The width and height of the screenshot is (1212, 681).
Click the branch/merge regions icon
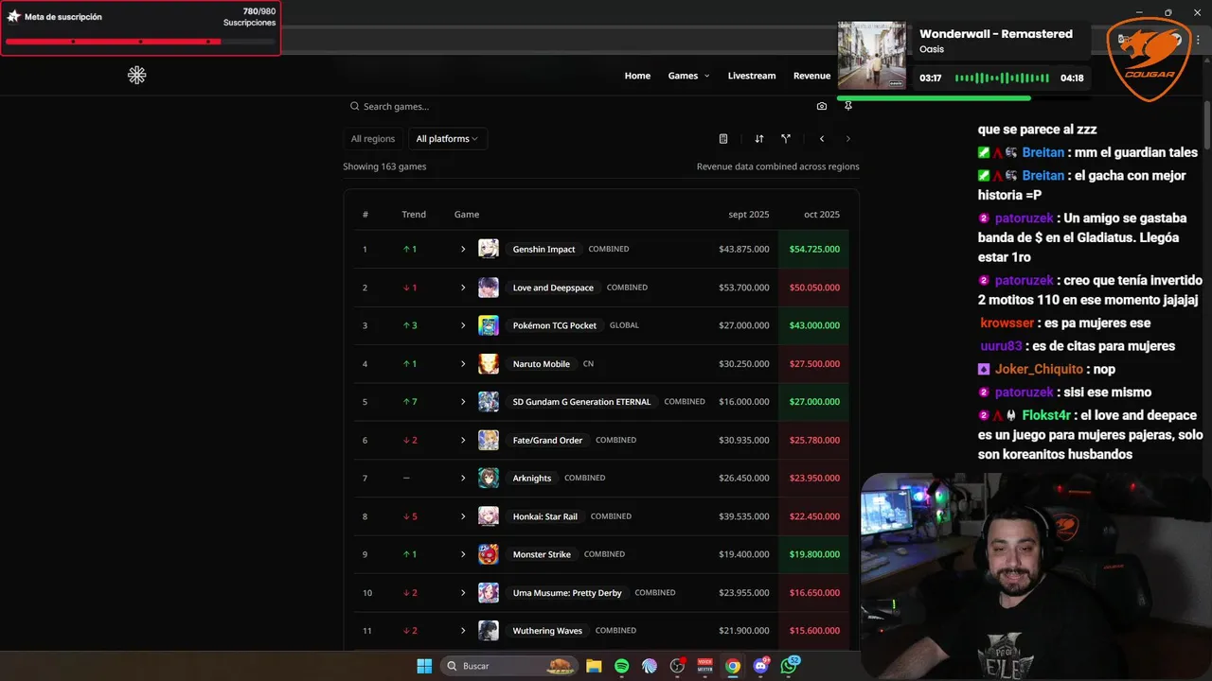click(x=786, y=139)
